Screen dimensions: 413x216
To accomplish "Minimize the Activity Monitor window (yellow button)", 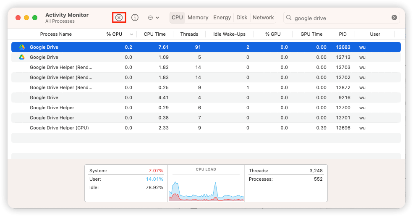I will pyautogui.click(x=26, y=18).
